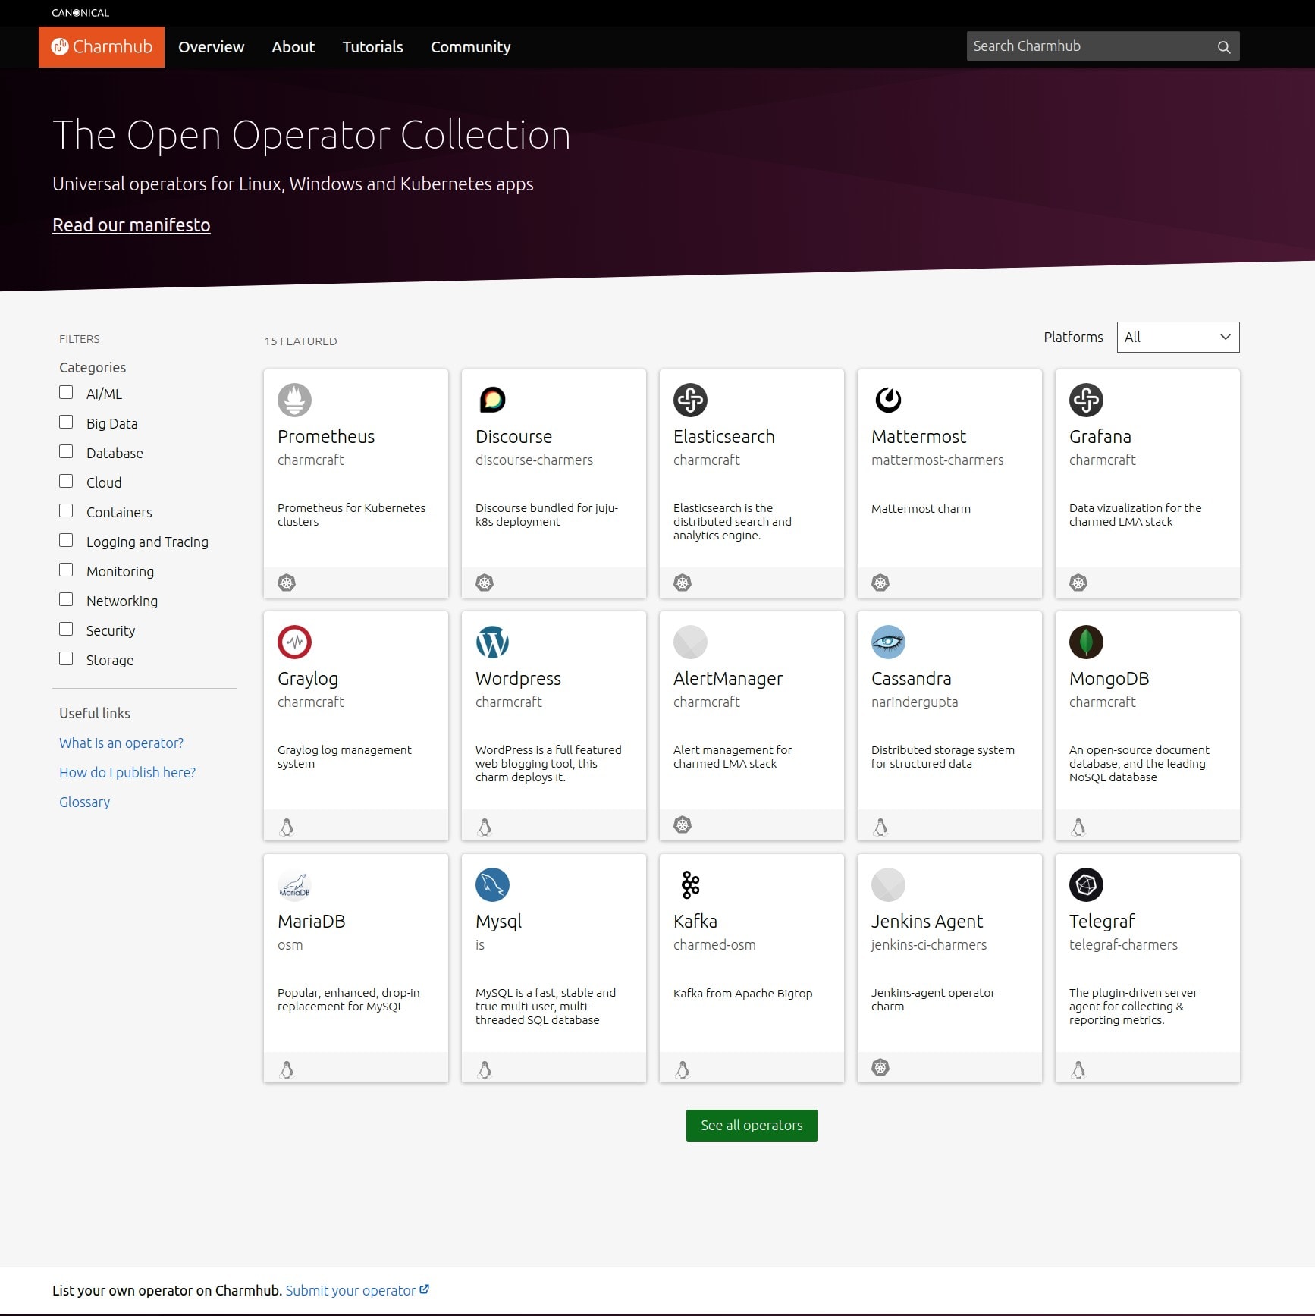Click the Jenkins Agent card title
This screenshot has width=1315, height=1316.
tap(927, 922)
